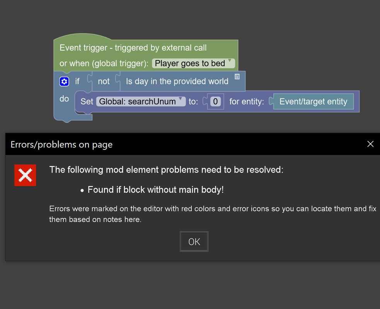Open the 'Player goes to bed' trigger dropdown

pyautogui.click(x=193, y=63)
